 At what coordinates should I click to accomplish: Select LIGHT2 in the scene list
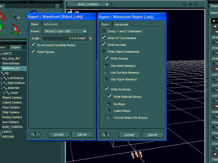click(7, 132)
